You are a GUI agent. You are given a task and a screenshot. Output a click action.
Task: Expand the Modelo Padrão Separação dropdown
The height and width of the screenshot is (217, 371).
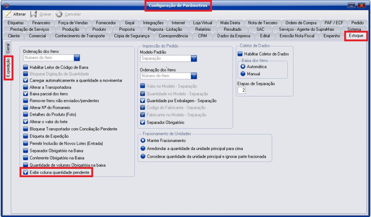(194, 59)
